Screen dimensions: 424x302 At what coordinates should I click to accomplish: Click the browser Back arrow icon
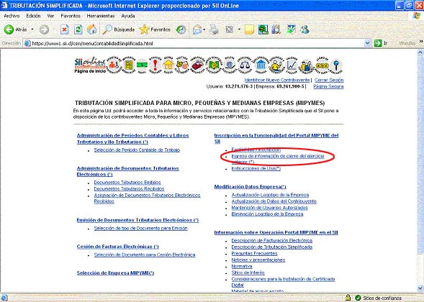point(9,29)
